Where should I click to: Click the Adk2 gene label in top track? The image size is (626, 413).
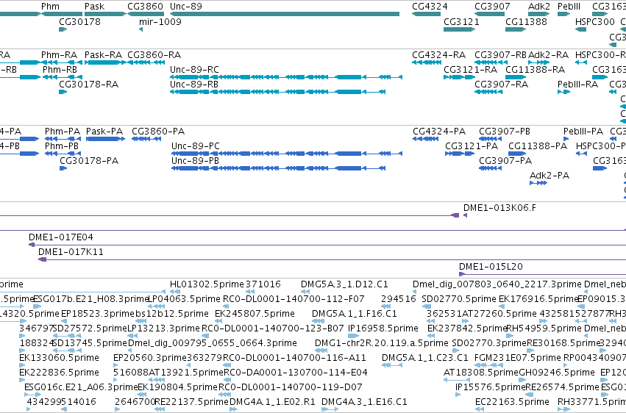(539, 7)
